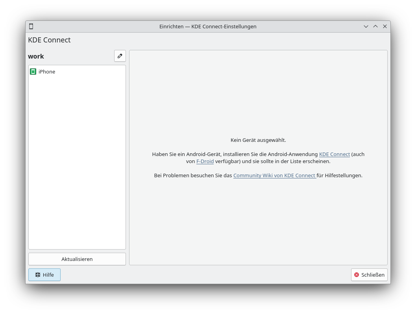Click the life-ring icon on the Hilfe button

tap(37, 275)
